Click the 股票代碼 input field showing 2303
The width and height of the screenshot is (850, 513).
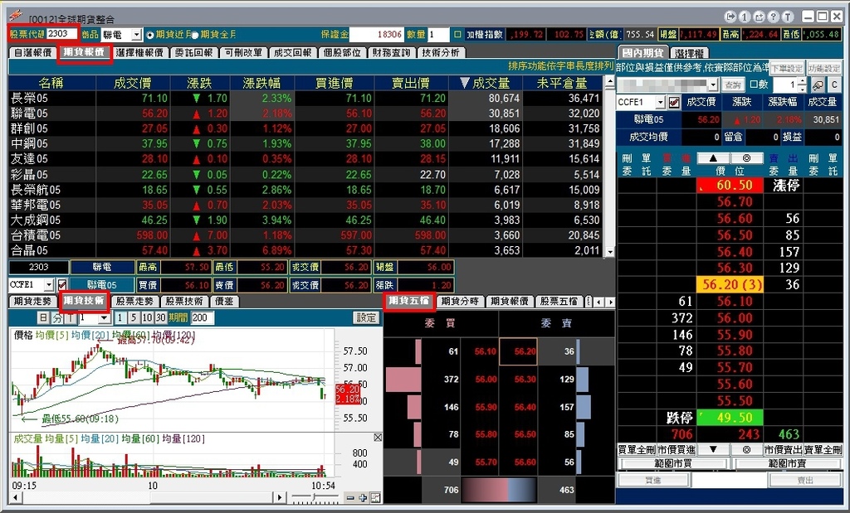[61, 33]
